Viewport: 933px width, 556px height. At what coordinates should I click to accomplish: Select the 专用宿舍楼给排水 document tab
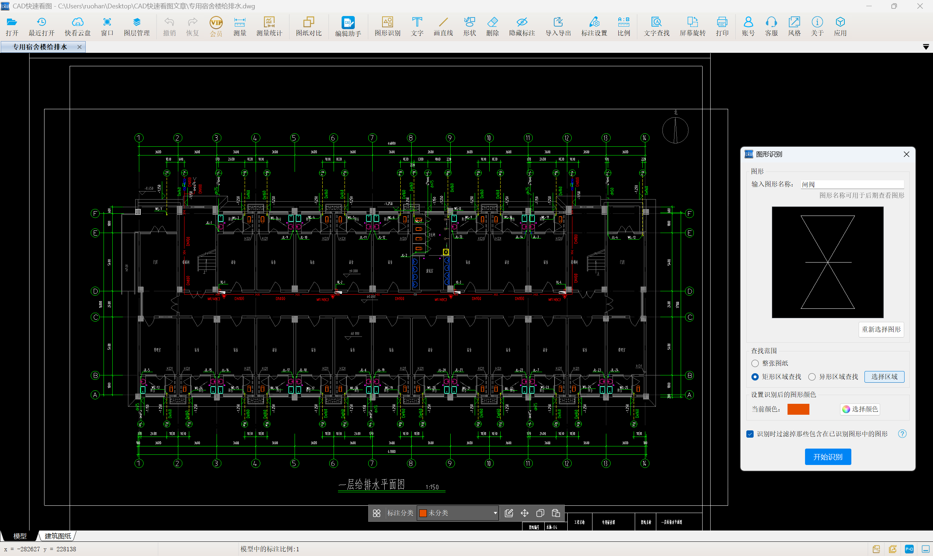(x=40, y=47)
